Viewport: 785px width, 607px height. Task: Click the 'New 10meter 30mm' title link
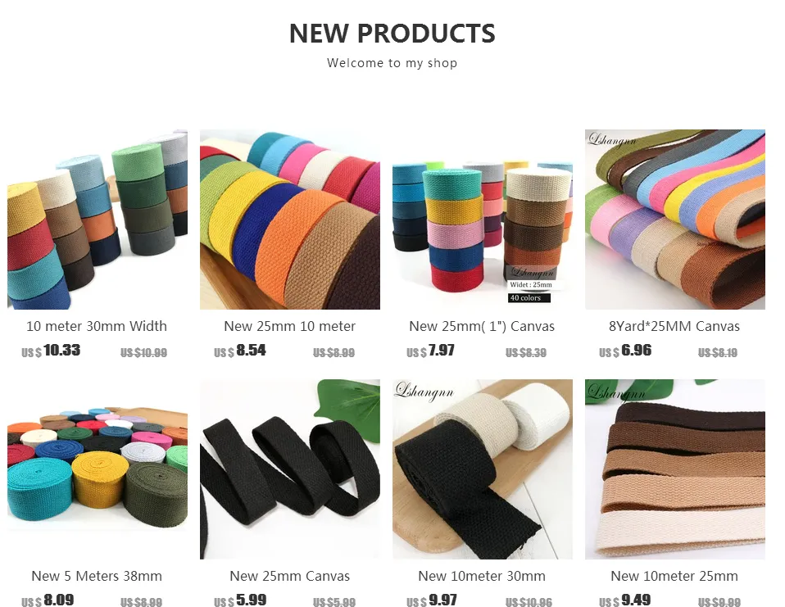coord(482,576)
